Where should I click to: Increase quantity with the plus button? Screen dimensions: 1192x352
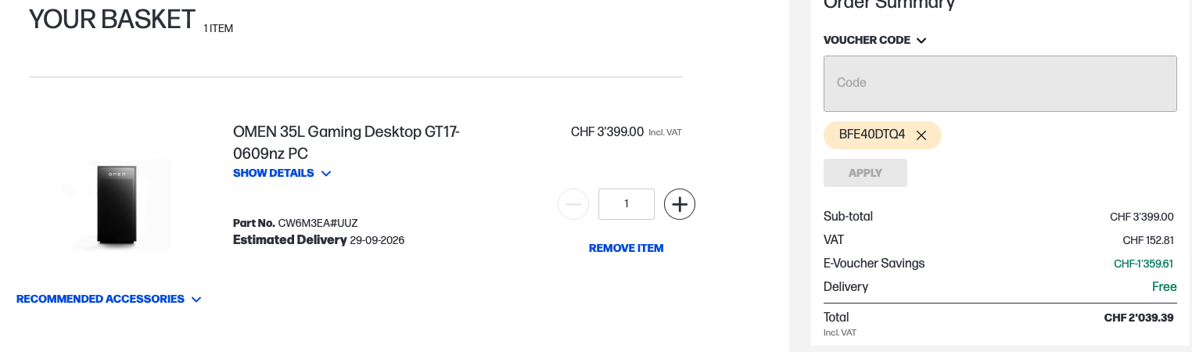(680, 204)
